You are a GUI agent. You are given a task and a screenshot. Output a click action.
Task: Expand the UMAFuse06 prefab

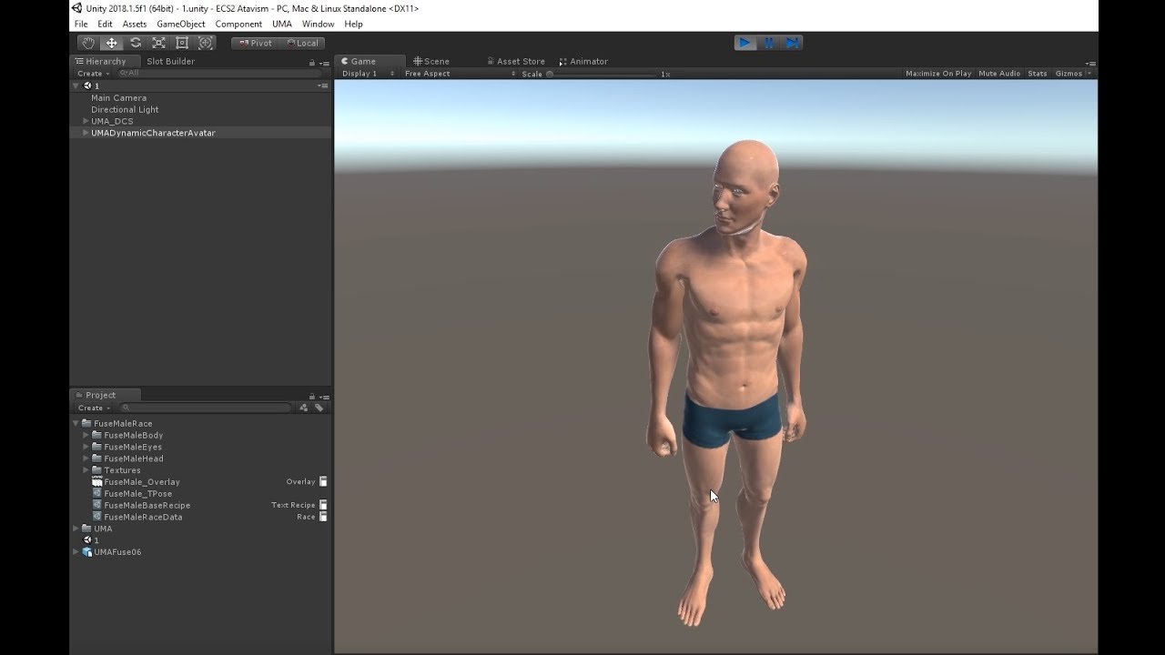coord(76,552)
